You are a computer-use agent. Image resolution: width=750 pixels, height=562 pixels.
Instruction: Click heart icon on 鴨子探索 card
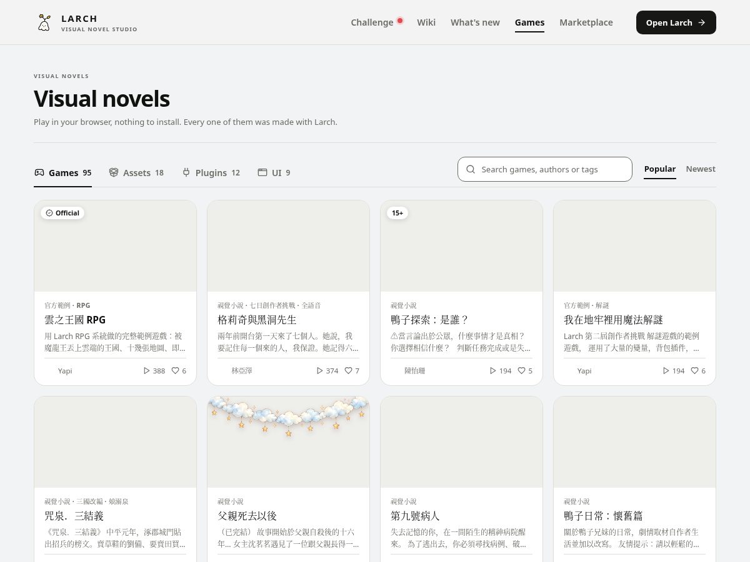521,371
